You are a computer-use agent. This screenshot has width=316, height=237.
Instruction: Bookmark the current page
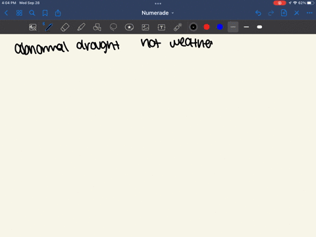coord(45,13)
